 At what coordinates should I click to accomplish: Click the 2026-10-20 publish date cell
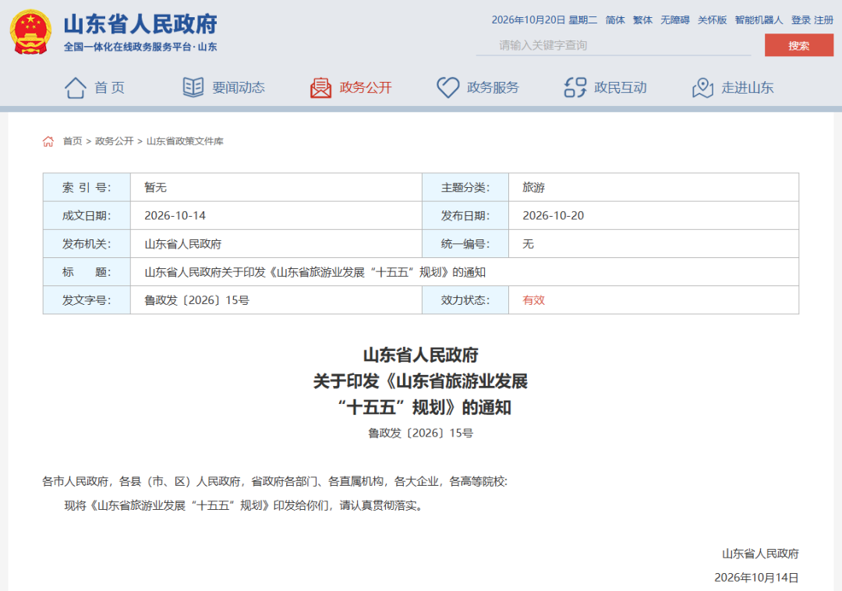pos(653,216)
